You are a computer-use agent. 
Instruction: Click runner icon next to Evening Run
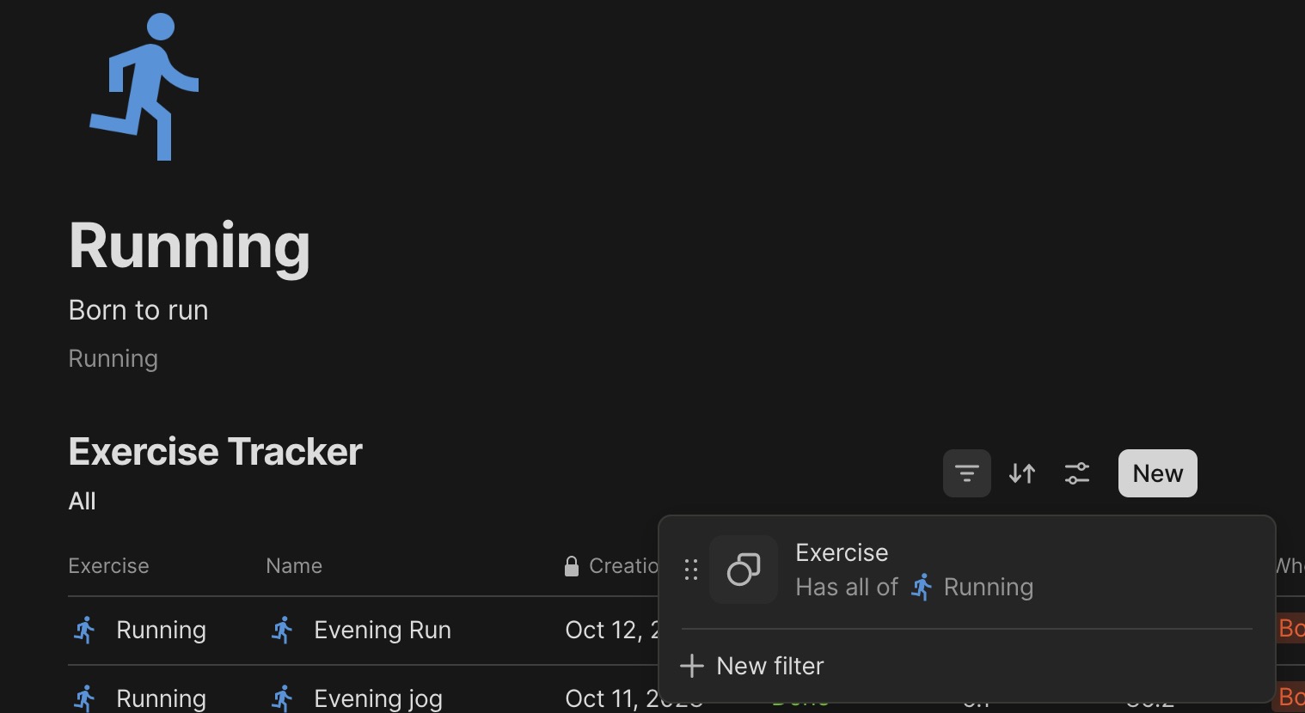click(x=282, y=630)
